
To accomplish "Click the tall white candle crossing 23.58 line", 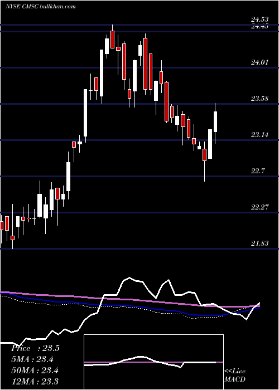I will [x=85, y=113].
